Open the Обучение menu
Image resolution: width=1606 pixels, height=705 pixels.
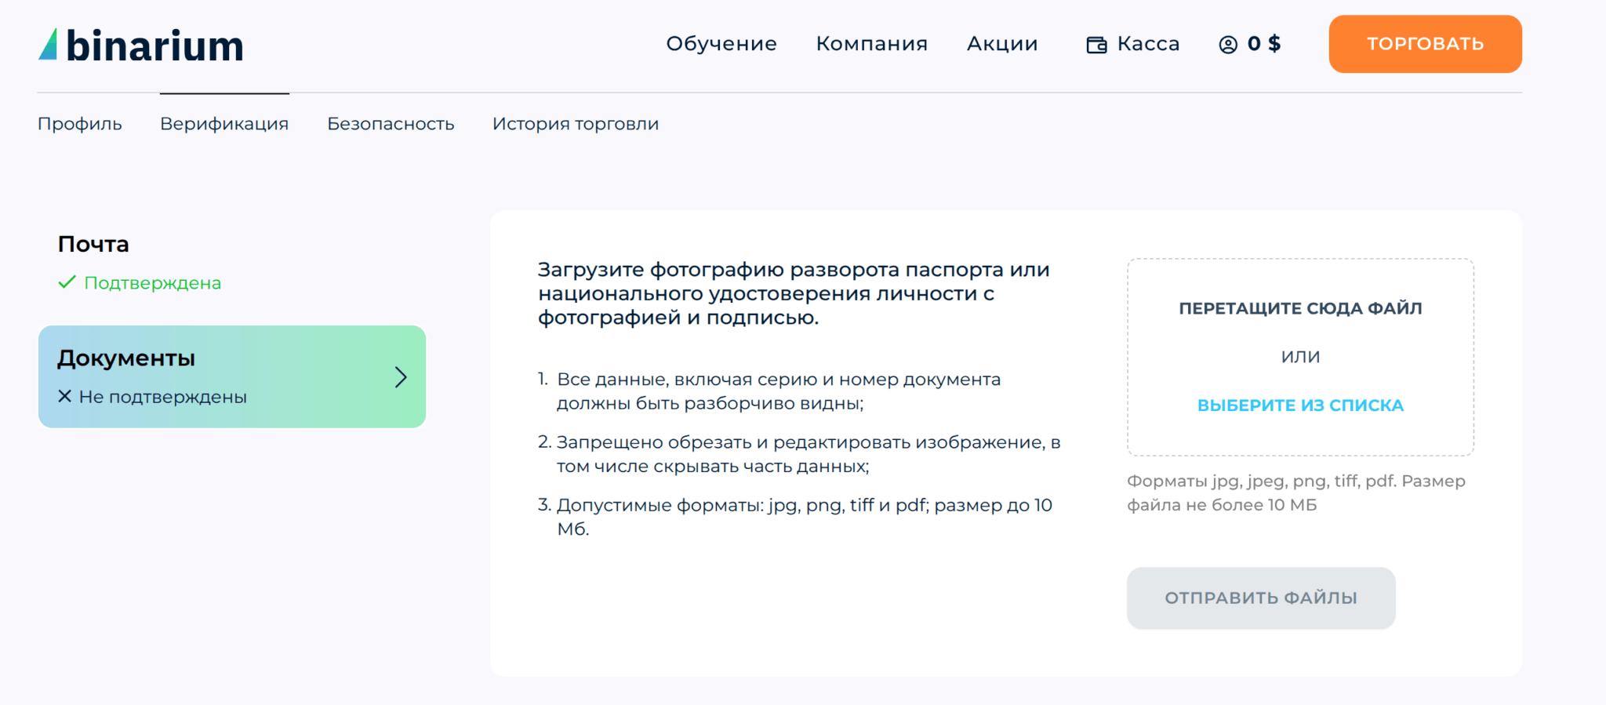point(721,44)
